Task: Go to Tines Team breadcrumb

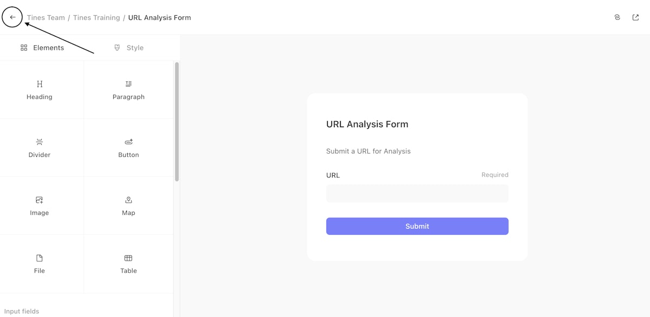Action: (x=46, y=18)
